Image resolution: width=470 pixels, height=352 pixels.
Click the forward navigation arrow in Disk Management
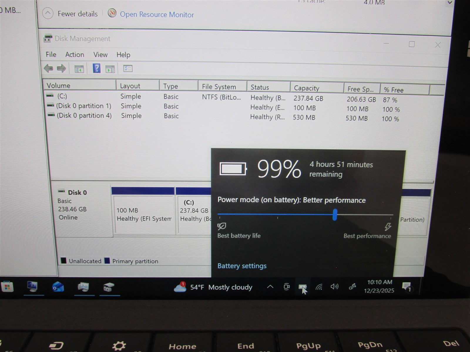61,68
